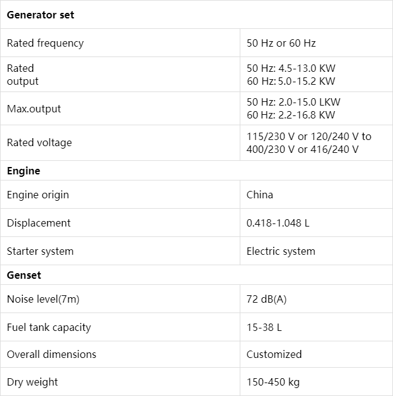The width and height of the screenshot is (393, 396).
Task: Click the 0.418-1.048 L value
Action: pos(278,223)
